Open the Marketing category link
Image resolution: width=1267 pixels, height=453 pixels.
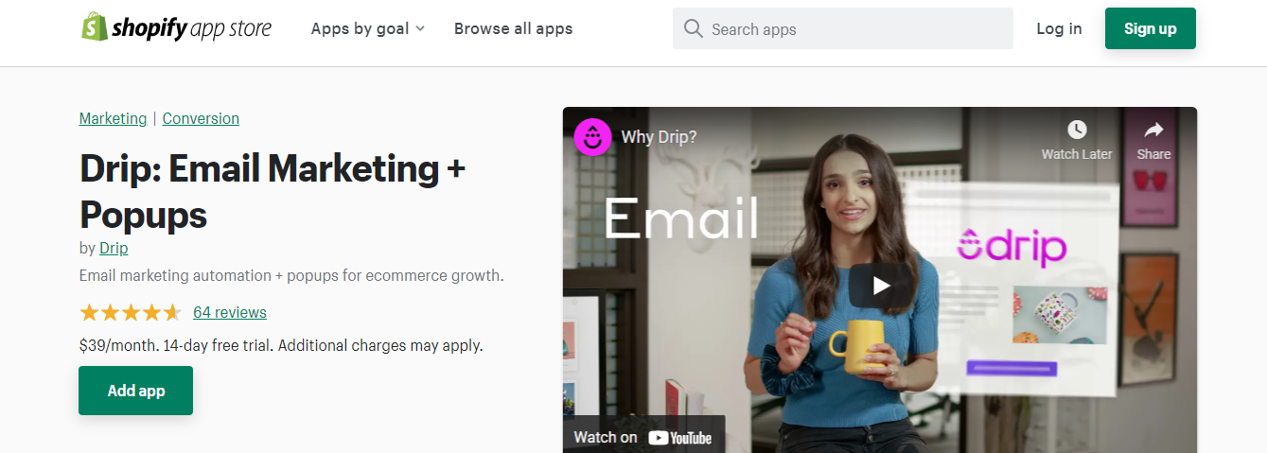[114, 118]
